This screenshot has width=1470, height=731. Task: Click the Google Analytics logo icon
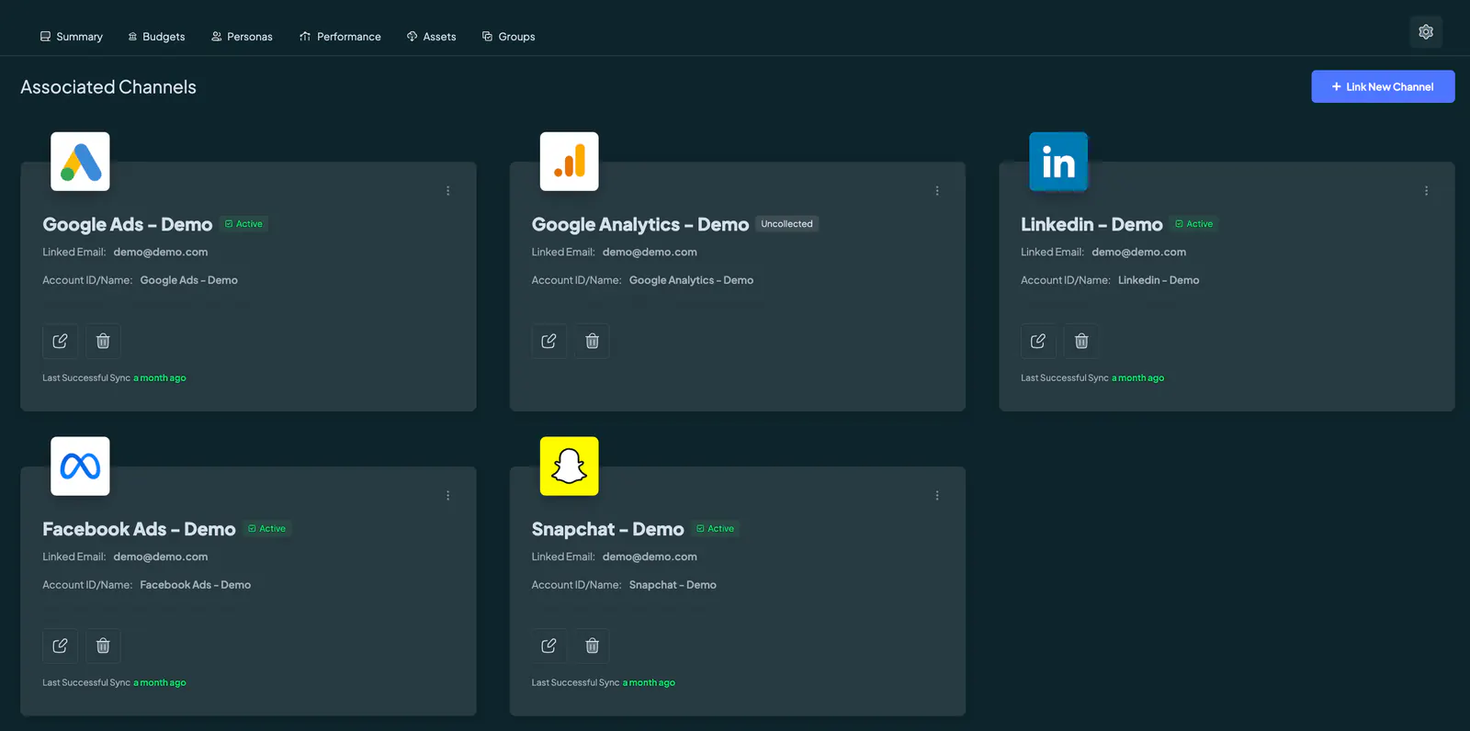(570, 162)
